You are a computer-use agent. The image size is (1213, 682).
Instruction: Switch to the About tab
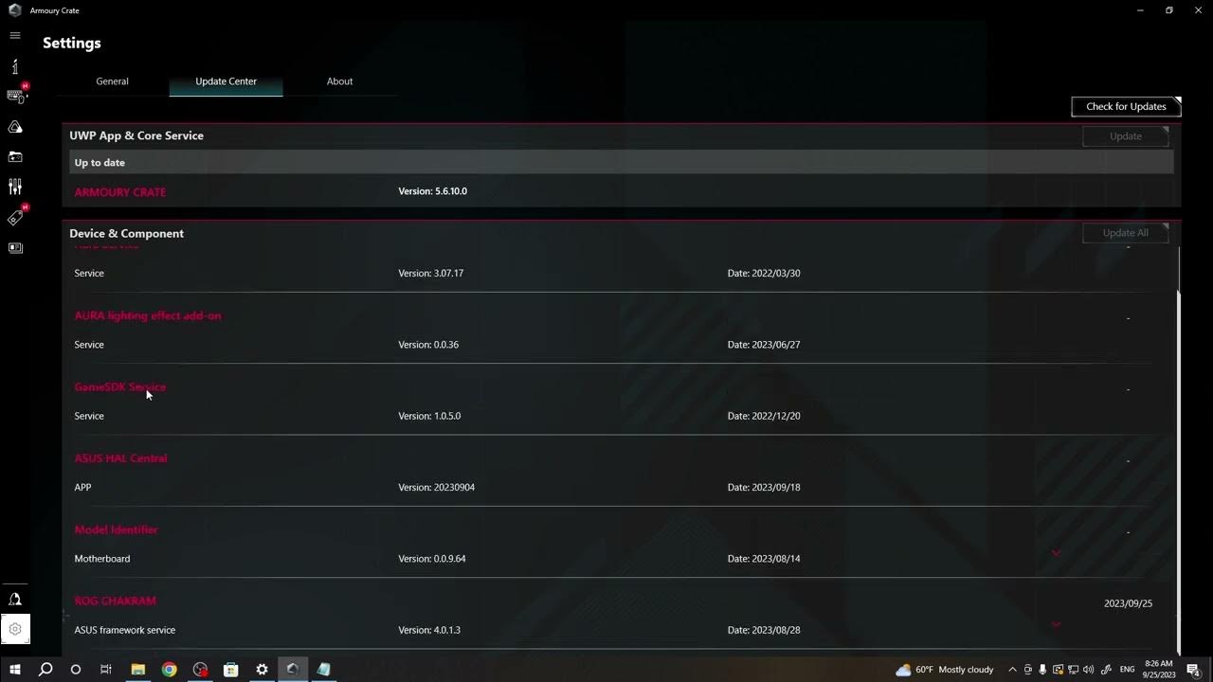[339, 81]
